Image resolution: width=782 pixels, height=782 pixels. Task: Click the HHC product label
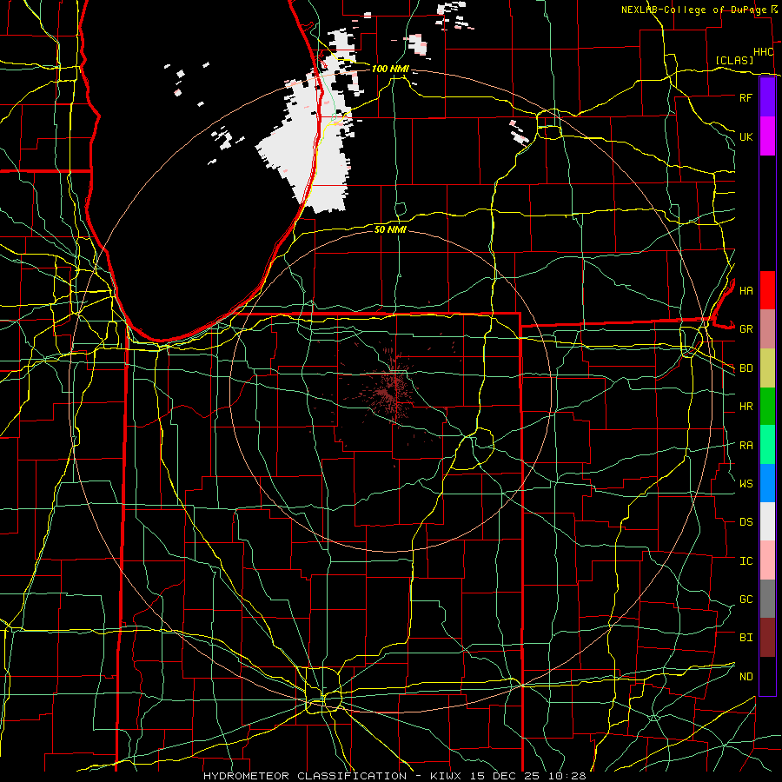(763, 52)
